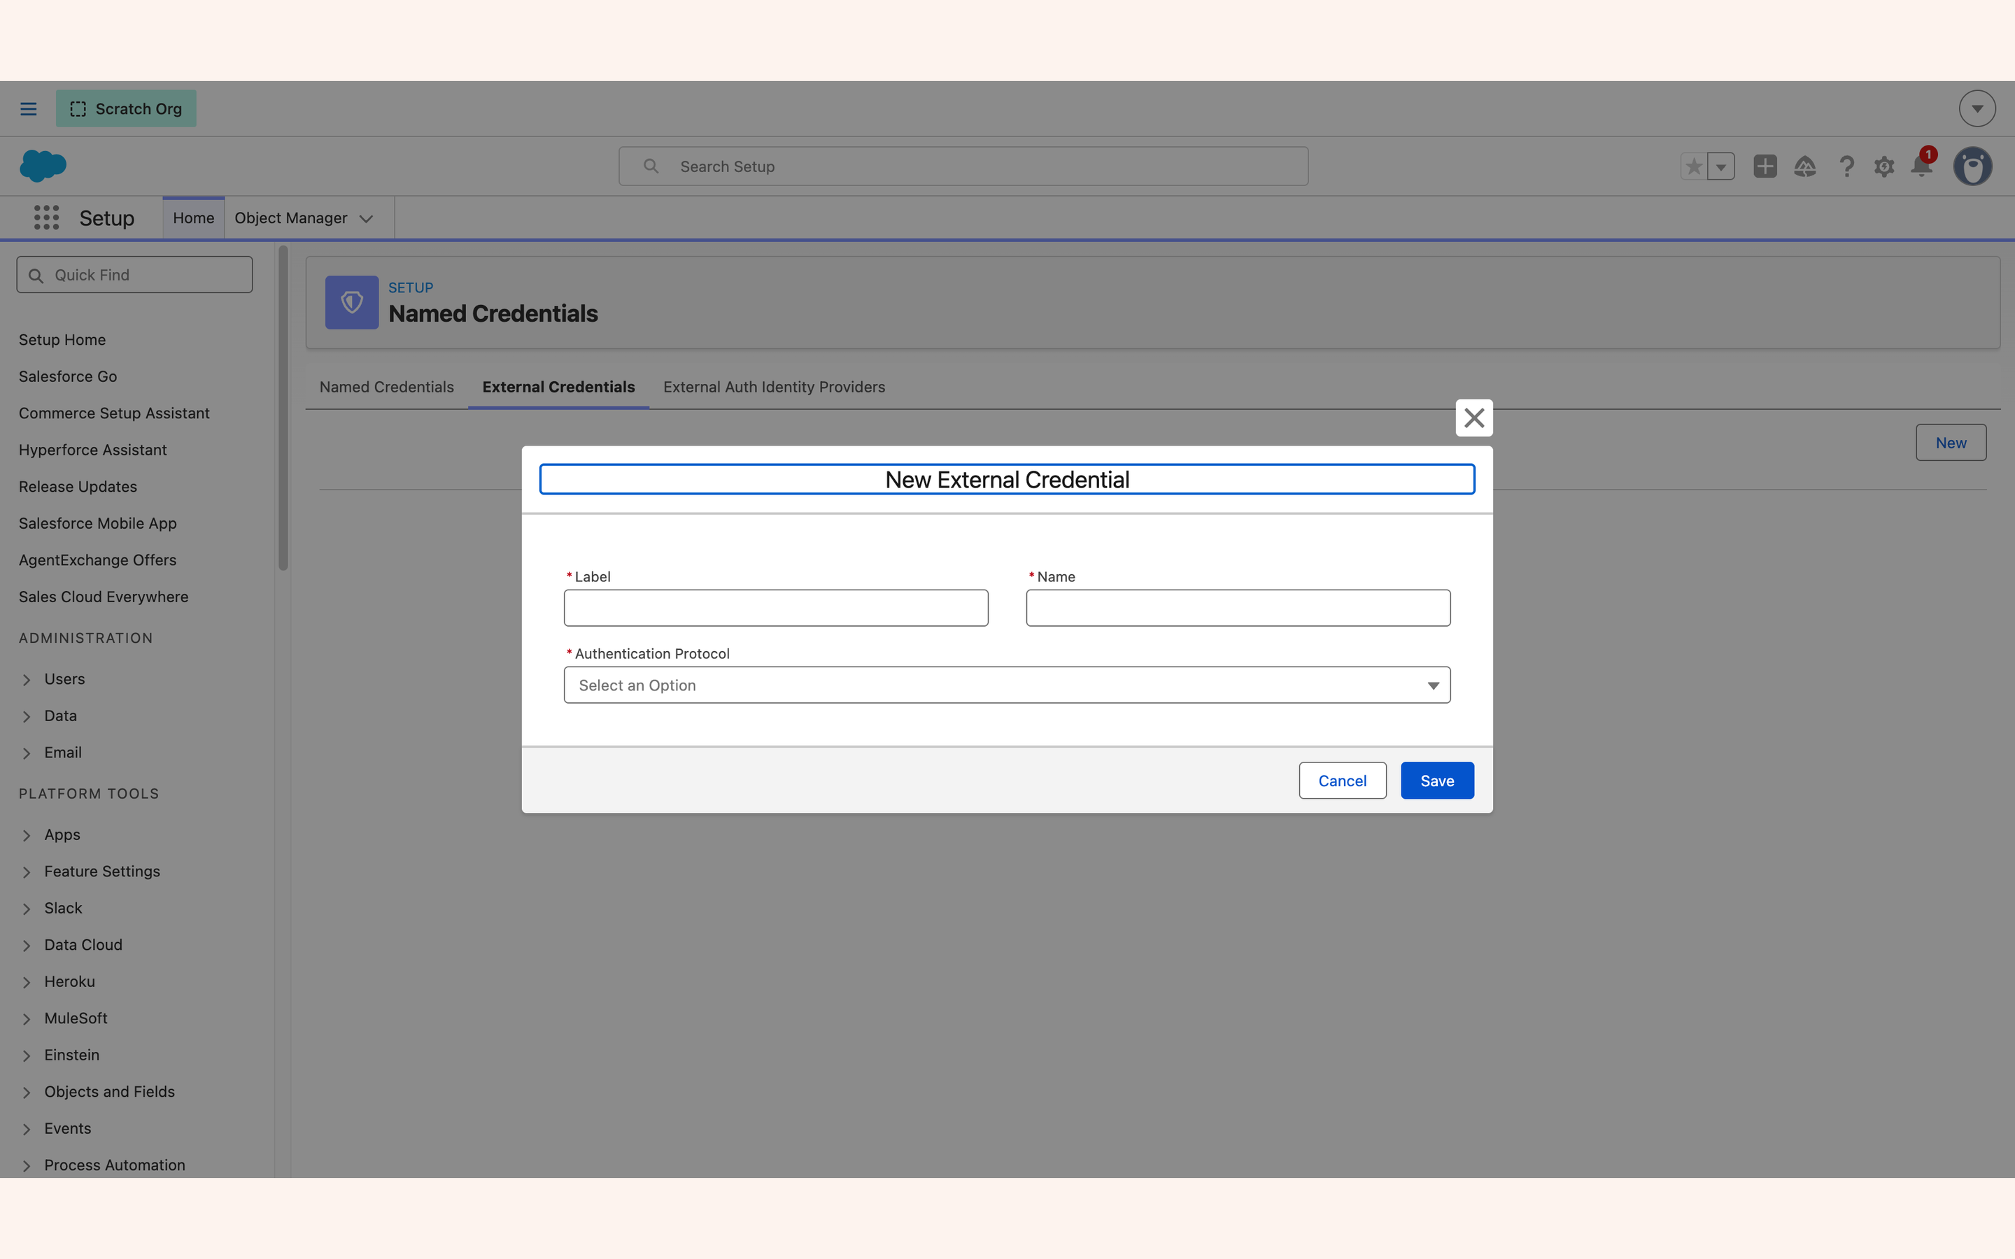The image size is (2015, 1259).
Task: Open Setup Home in sidebar
Action: click(62, 340)
